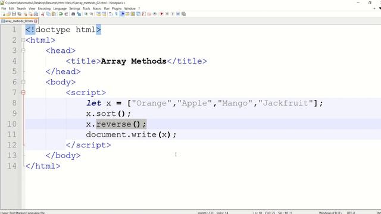Create a new file via toolbar icon
Image resolution: width=381 pixels, height=214 pixels.
point(4,14)
